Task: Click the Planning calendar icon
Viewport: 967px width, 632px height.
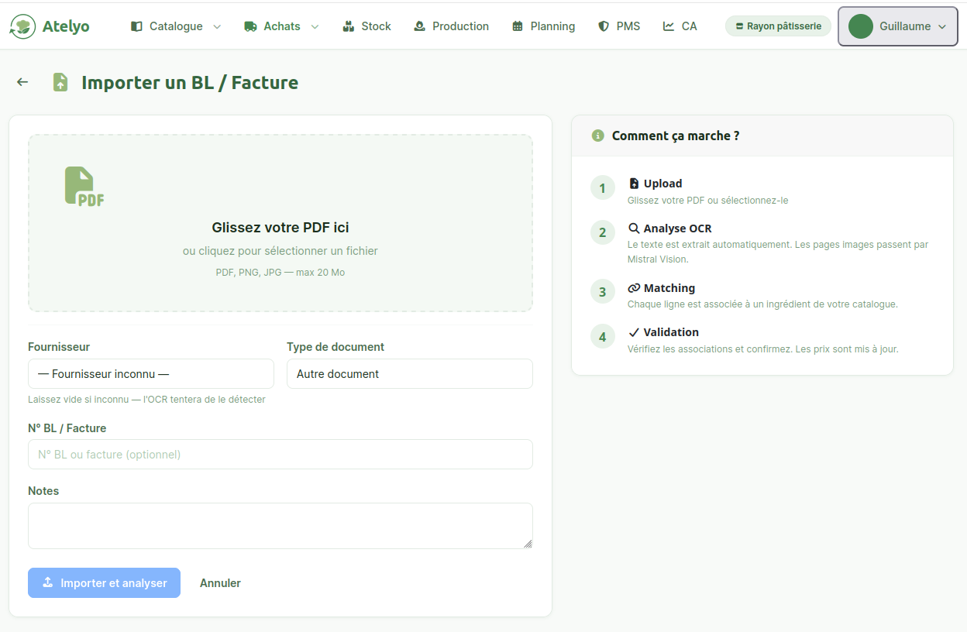Action: pos(518,26)
